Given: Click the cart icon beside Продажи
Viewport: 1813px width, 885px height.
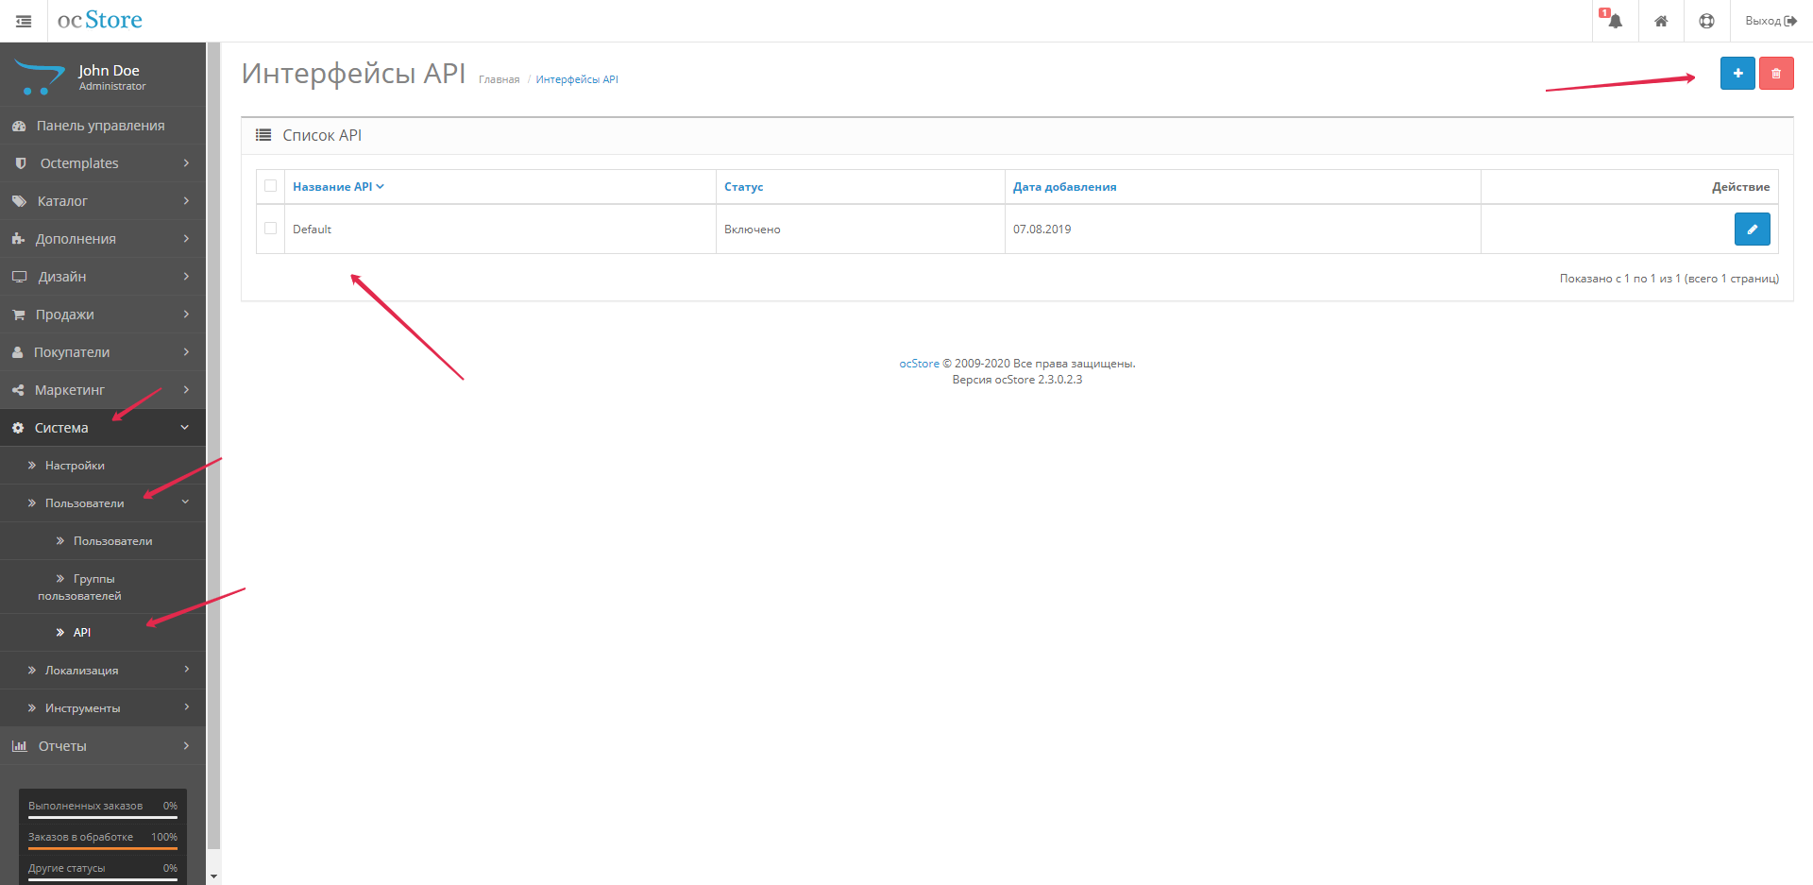Looking at the screenshot, I should (18, 315).
